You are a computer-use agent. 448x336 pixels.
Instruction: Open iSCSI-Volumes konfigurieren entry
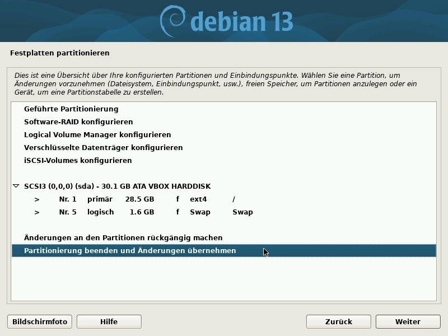point(223,160)
